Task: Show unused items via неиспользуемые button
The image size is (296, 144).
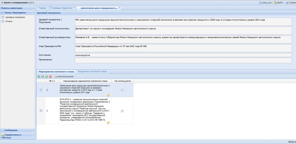Action: [x=64, y=76]
